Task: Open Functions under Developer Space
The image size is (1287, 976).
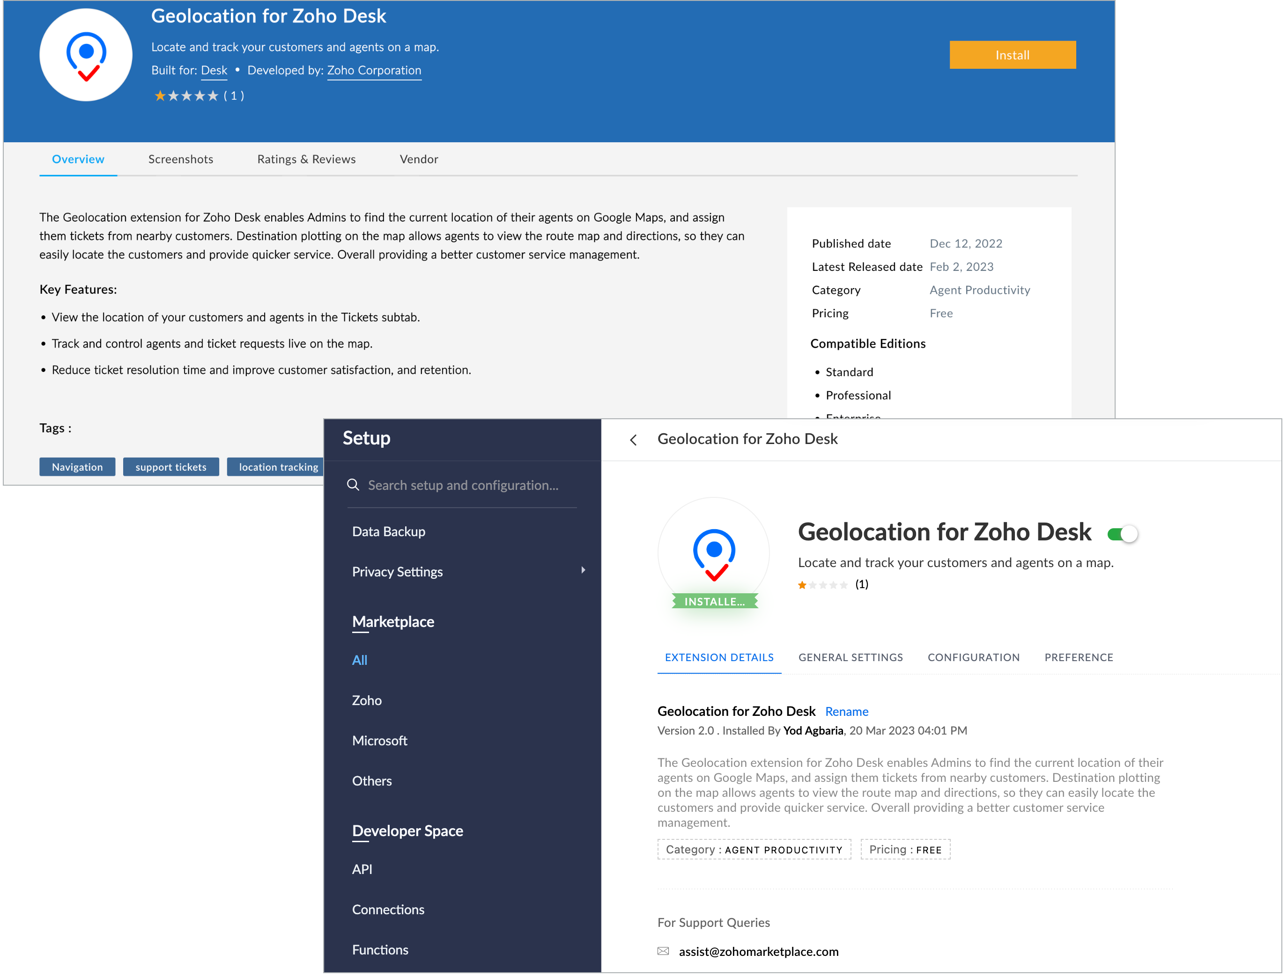Action: [x=379, y=949]
